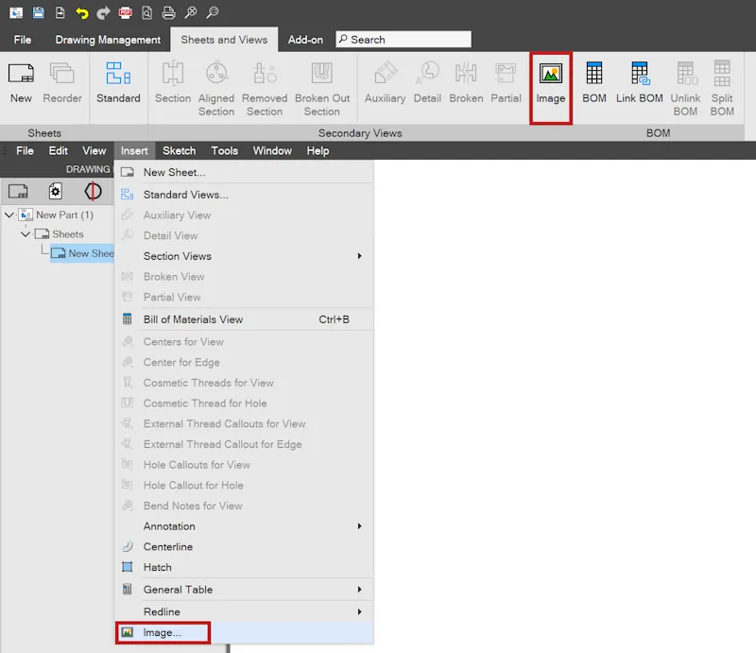The width and height of the screenshot is (756, 653).
Task: Expand the Annotation submenu
Action: click(359, 526)
